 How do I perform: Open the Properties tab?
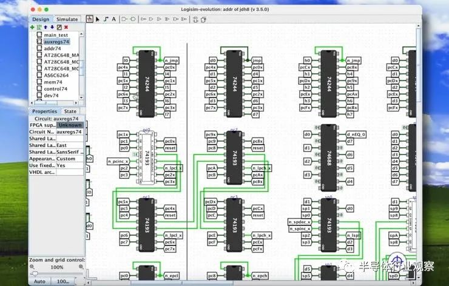coord(44,111)
